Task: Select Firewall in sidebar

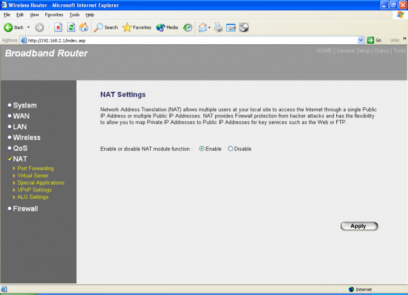Action: point(25,208)
